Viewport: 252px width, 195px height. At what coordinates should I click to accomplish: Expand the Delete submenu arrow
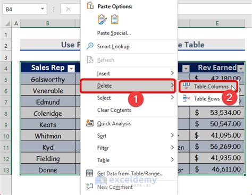tap(172, 86)
